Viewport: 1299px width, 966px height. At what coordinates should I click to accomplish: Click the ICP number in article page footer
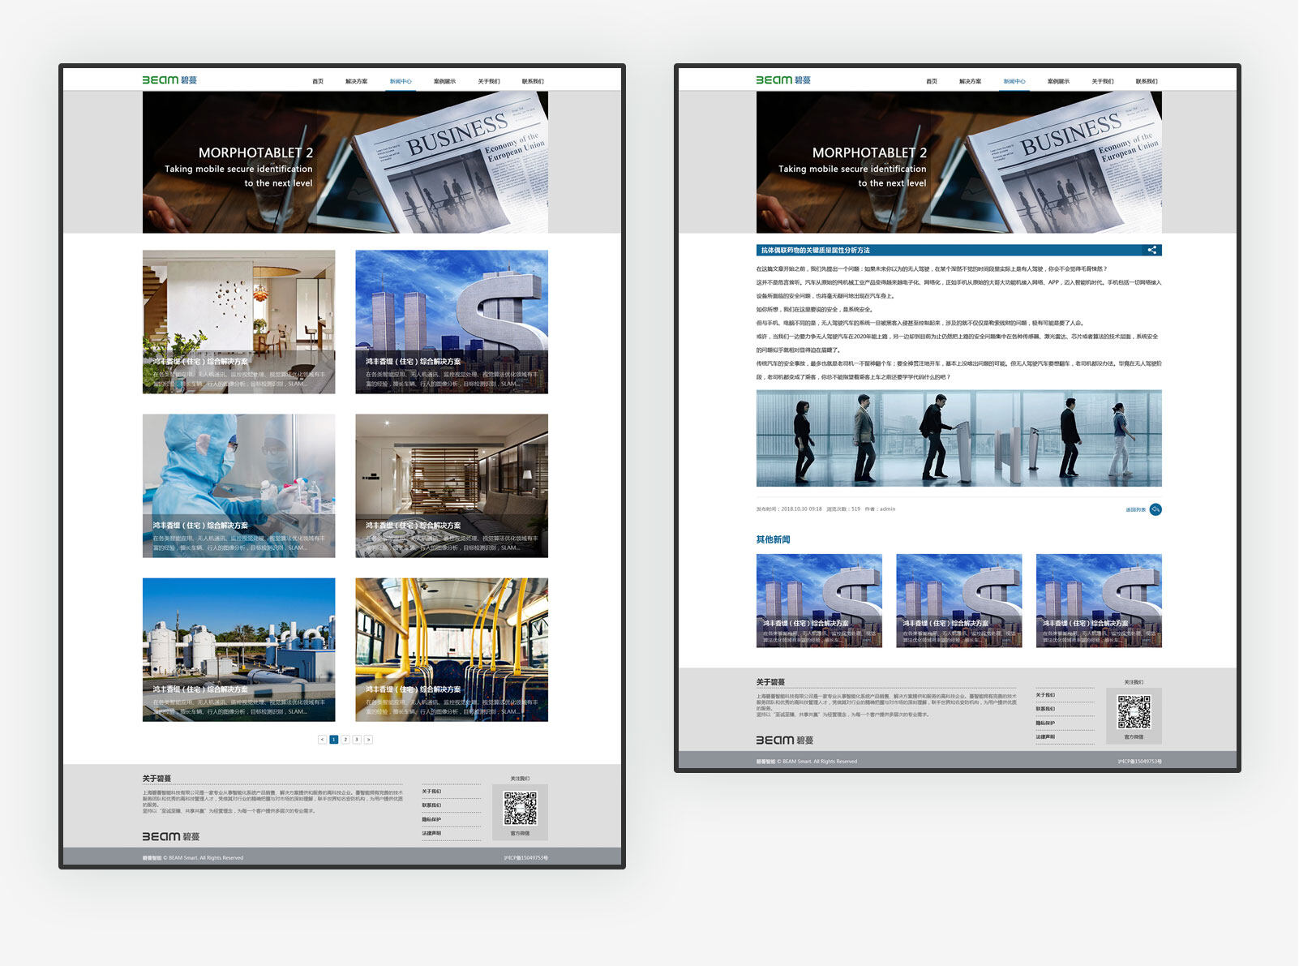(x=1139, y=762)
